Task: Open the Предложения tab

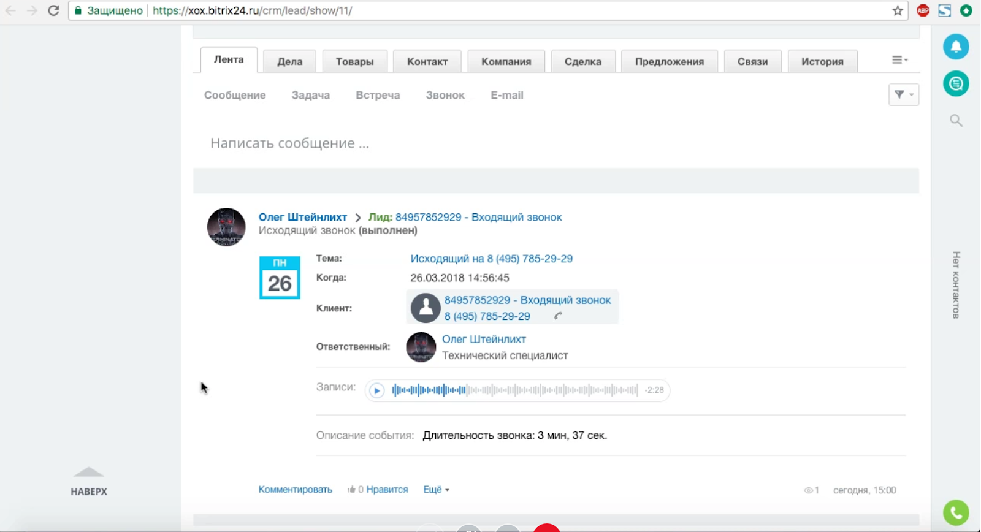Action: pos(670,61)
